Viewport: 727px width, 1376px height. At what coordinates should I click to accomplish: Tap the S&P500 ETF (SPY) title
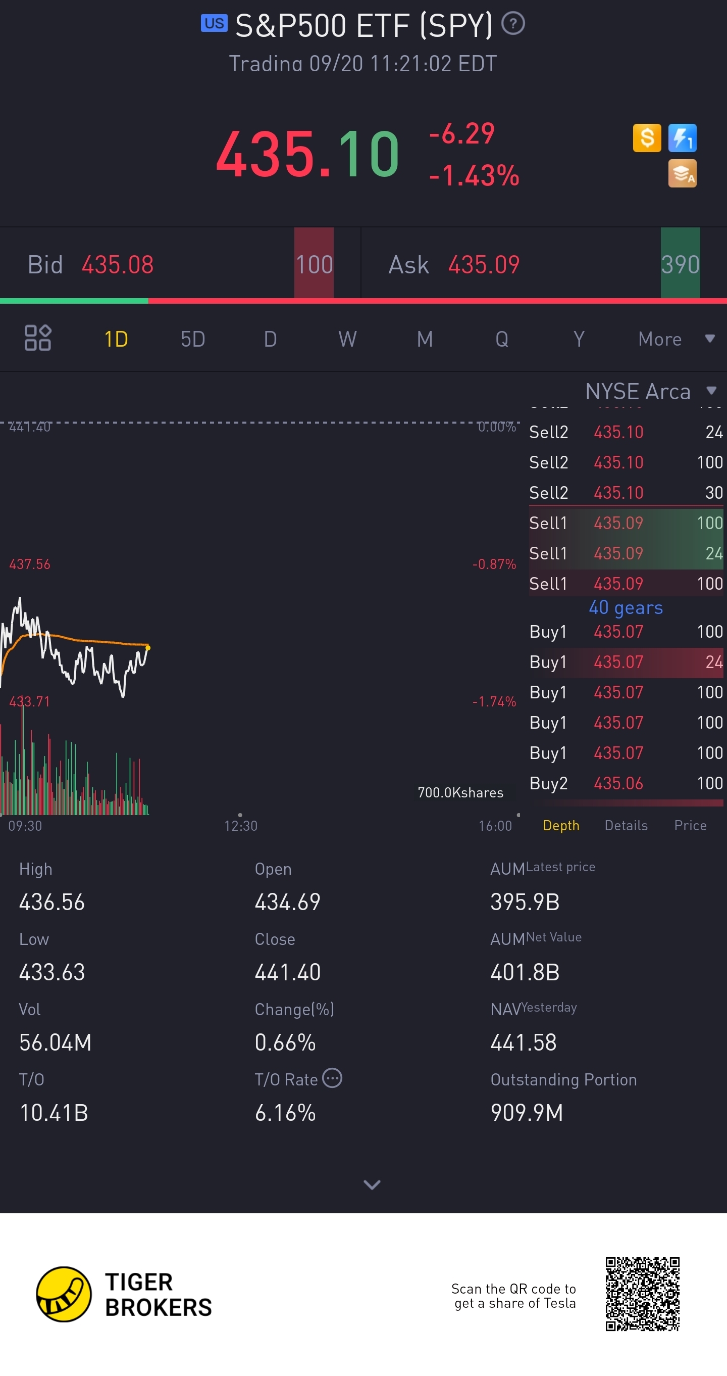[x=363, y=25]
